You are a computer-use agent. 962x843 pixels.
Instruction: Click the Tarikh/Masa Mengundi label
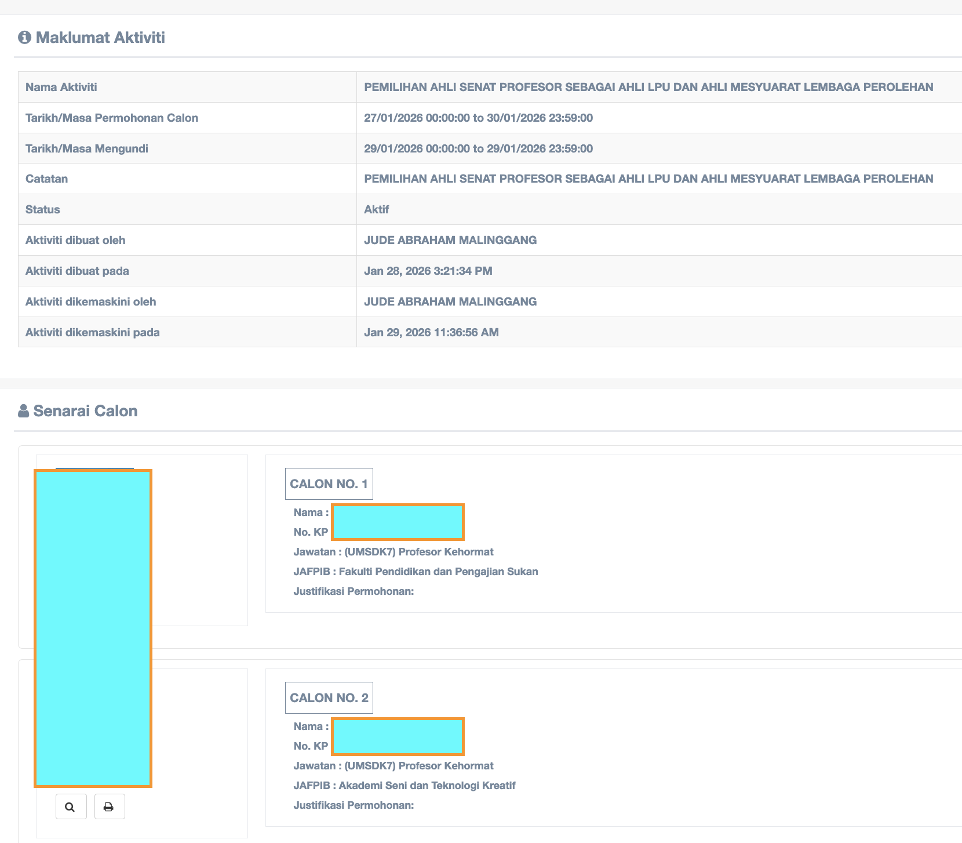[87, 149]
